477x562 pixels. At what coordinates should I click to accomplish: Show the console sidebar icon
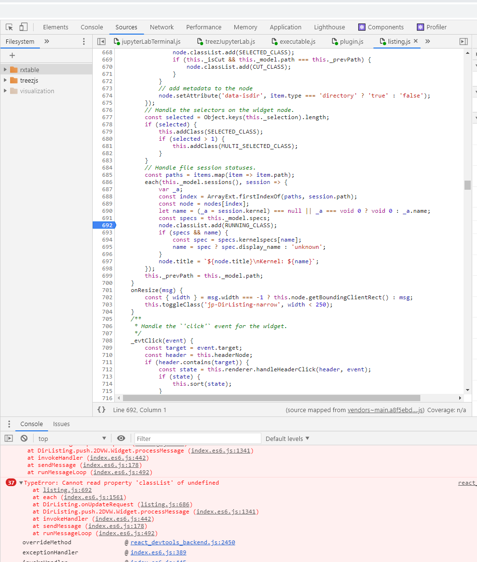click(x=9, y=439)
